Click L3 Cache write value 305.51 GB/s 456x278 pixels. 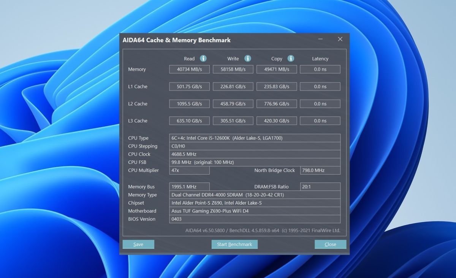(233, 121)
